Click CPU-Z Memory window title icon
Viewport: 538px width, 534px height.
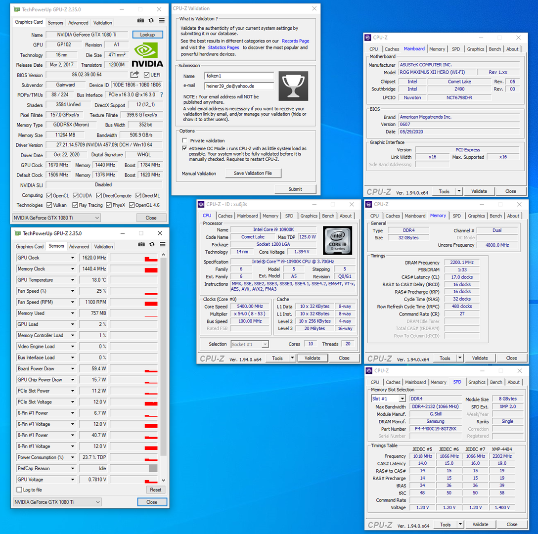coord(369,204)
